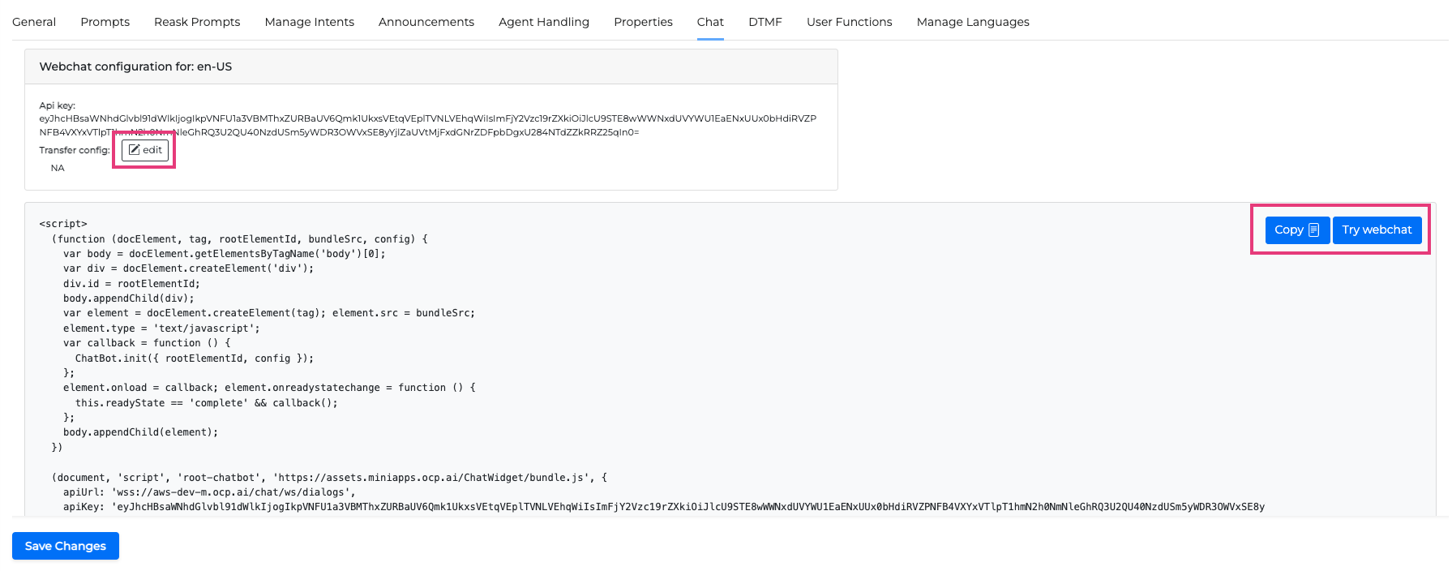Select the Chat tab
Screen dimensions: 1452x571
pyautogui.click(x=710, y=22)
